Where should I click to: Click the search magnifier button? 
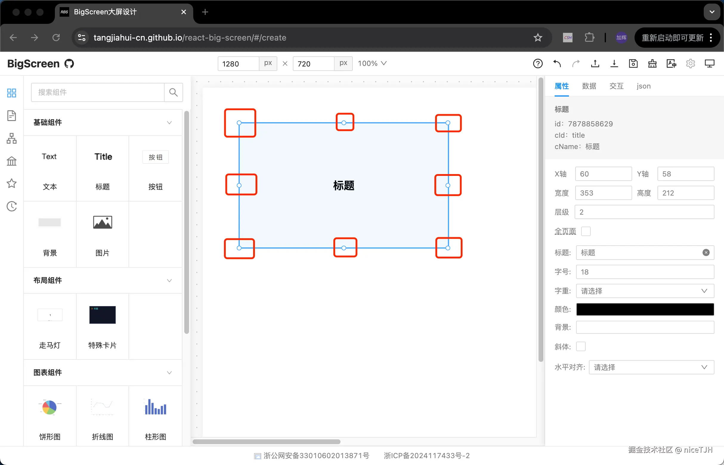coord(173,92)
